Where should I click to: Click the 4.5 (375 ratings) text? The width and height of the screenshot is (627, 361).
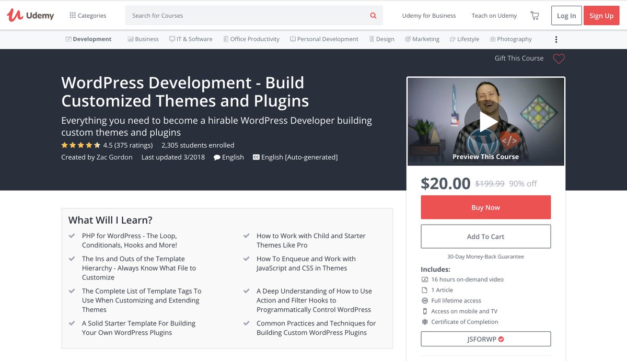128,145
